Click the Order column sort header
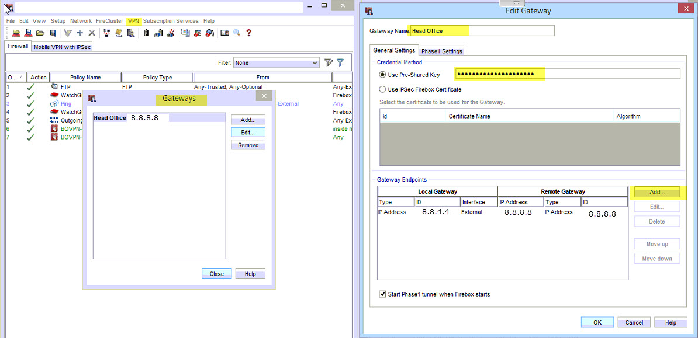Screen dimensions: 698x338 [x=16, y=78]
